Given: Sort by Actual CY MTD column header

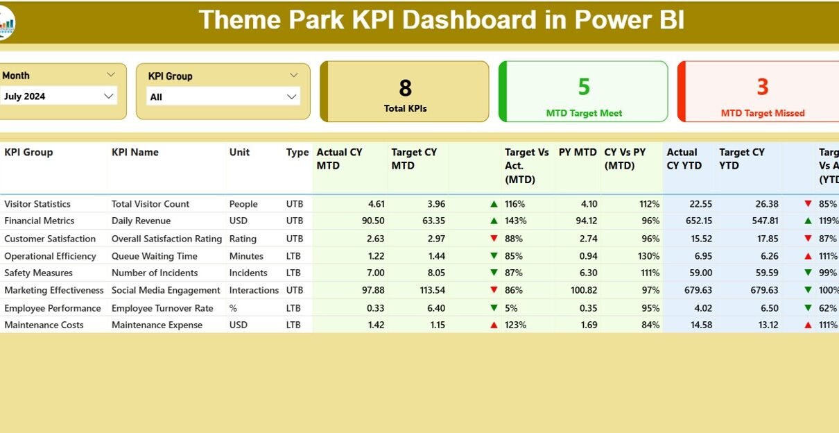Looking at the screenshot, I should [x=340, y=159].
